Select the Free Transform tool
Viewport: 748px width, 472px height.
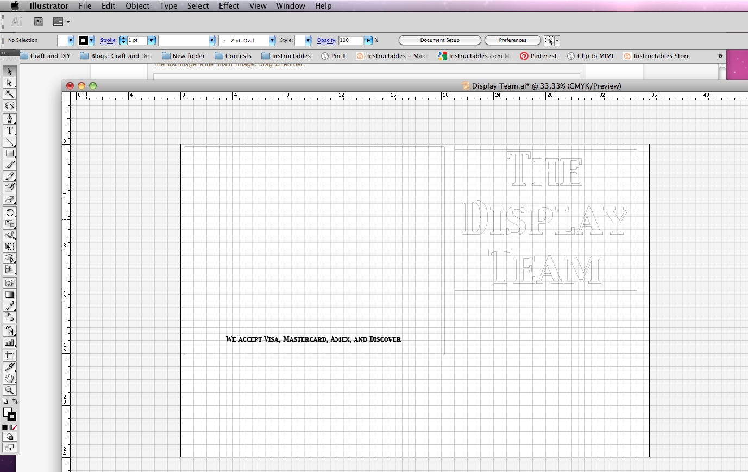(9, 247)
